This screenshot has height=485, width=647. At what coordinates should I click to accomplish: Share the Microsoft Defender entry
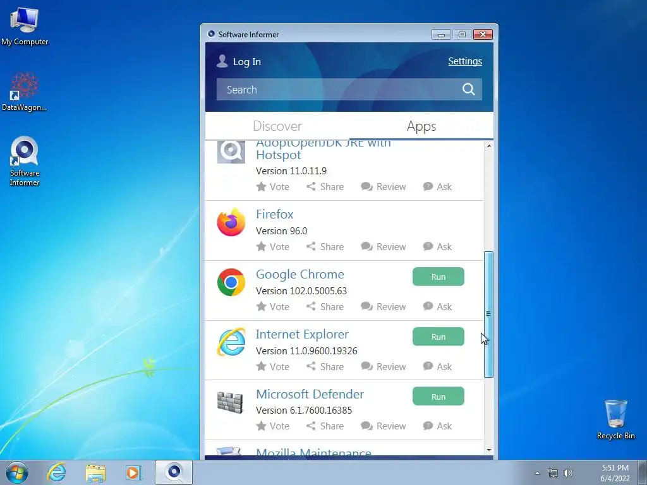[325, 426]
